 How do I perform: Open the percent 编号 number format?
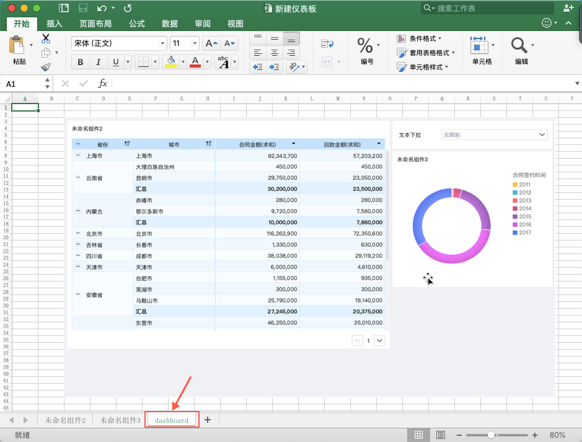coord(367,50)
